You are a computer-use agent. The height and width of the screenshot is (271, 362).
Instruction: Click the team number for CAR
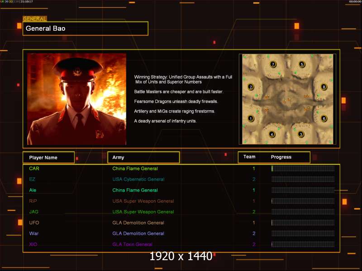(254, 168)
